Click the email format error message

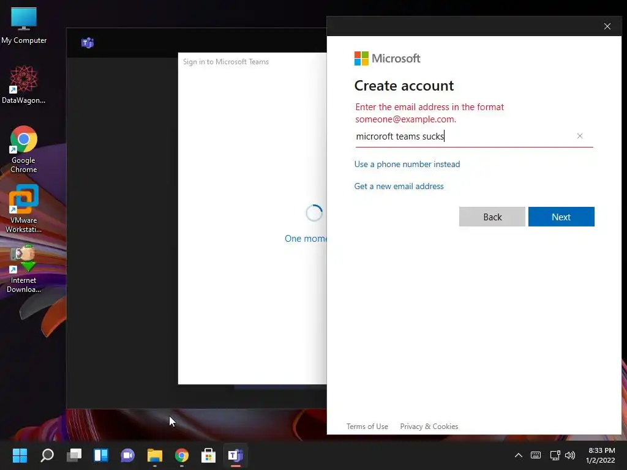[x=429, y=113]
